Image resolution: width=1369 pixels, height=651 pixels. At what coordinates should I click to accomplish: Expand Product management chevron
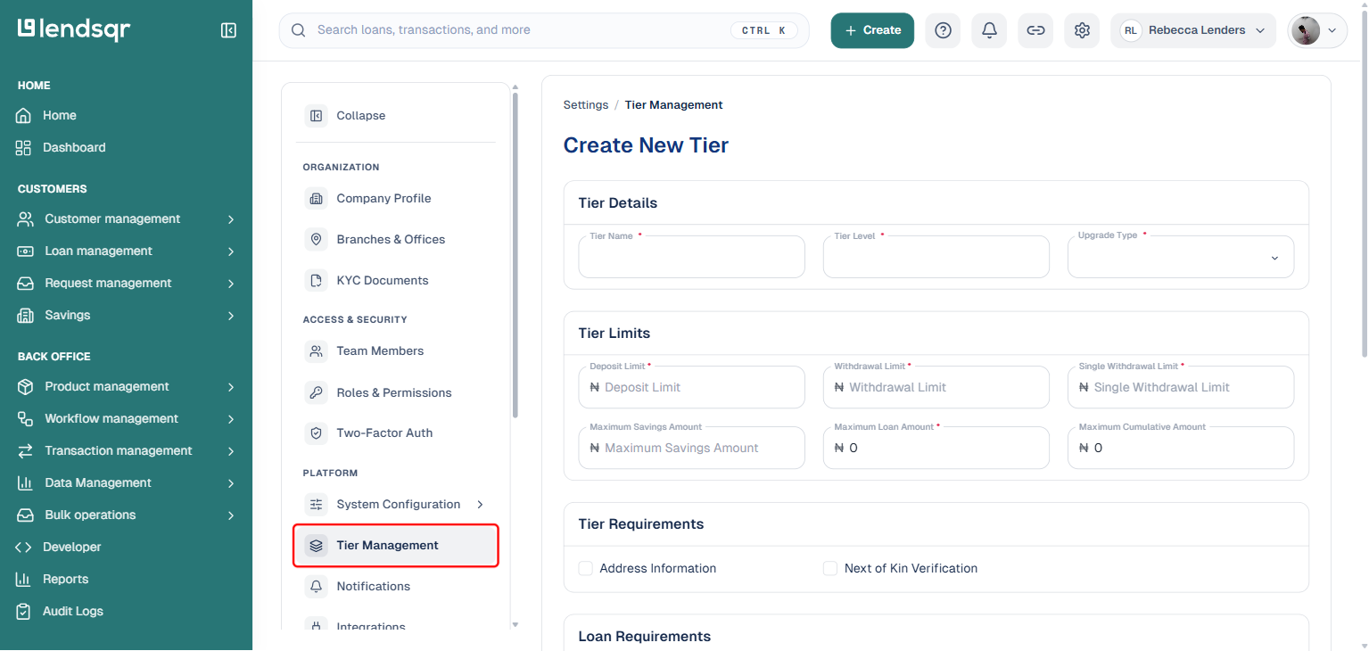231,387
